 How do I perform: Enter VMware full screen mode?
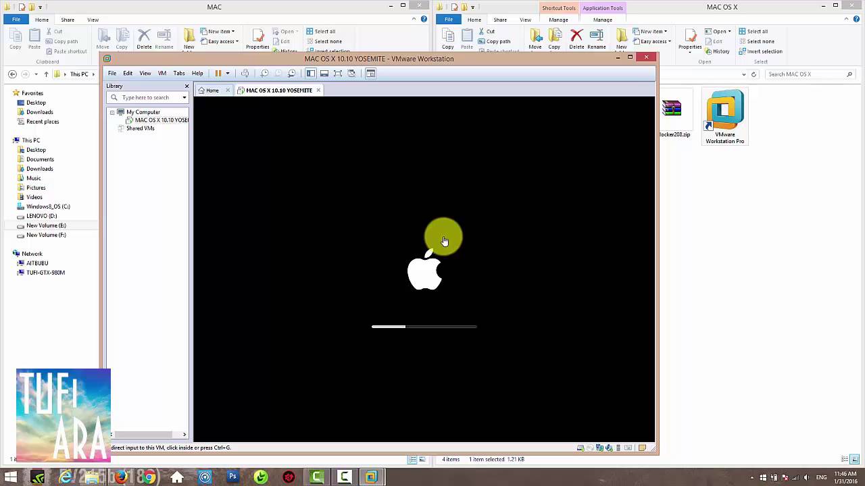pyautogui.click(x=338, y=73)
